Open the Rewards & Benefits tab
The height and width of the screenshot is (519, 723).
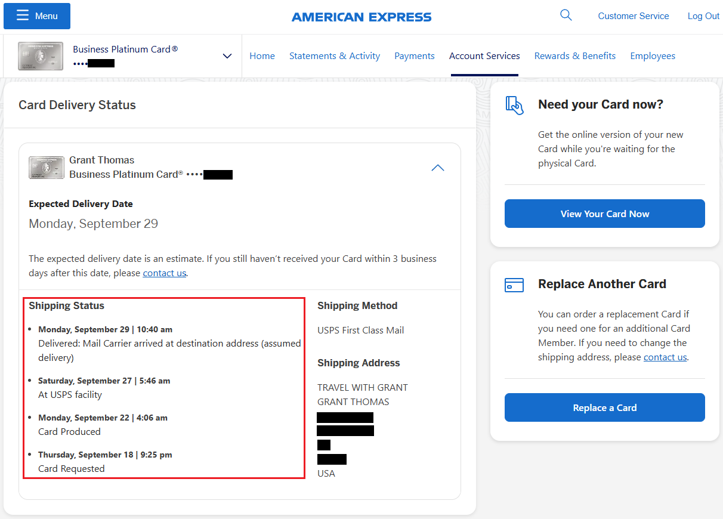point(575,56)
